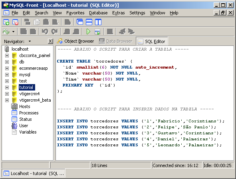
Task: Expand the vtigercrm4 database node
Action: pos(7,94)
